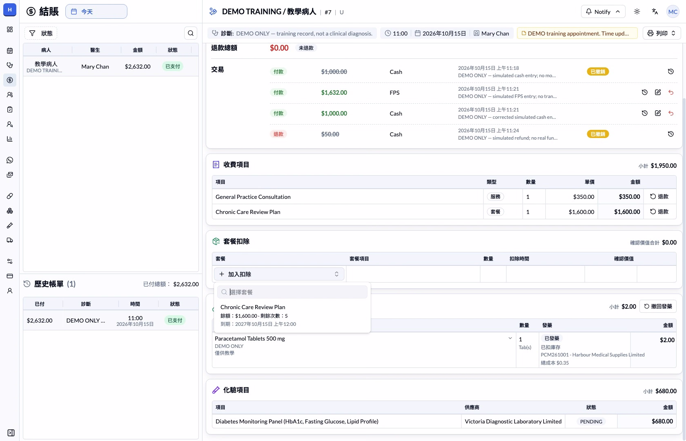Click the search magnifier in billing list
686x441 pixels.
(191, 33)
